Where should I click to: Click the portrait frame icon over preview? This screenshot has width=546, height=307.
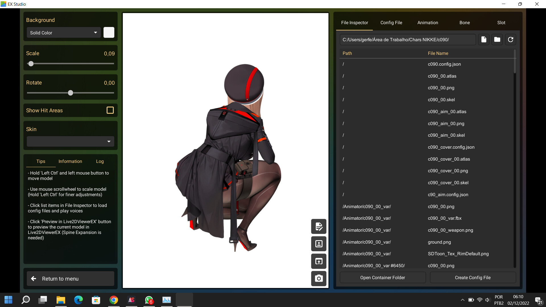point(319,244)
